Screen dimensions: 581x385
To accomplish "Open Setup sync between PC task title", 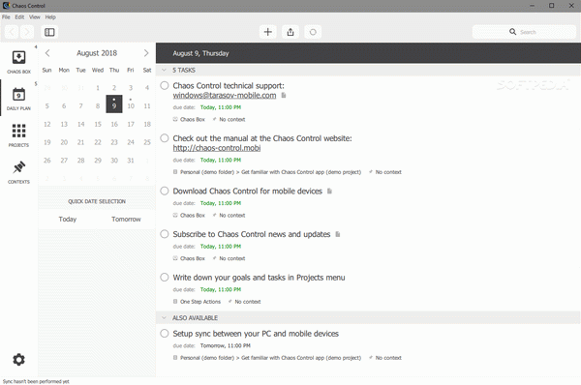I will (x=256, y=334).
